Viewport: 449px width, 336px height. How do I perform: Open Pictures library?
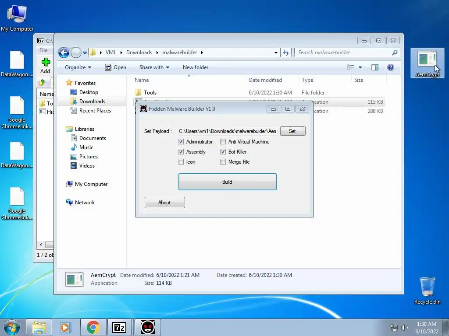(89, 157)
